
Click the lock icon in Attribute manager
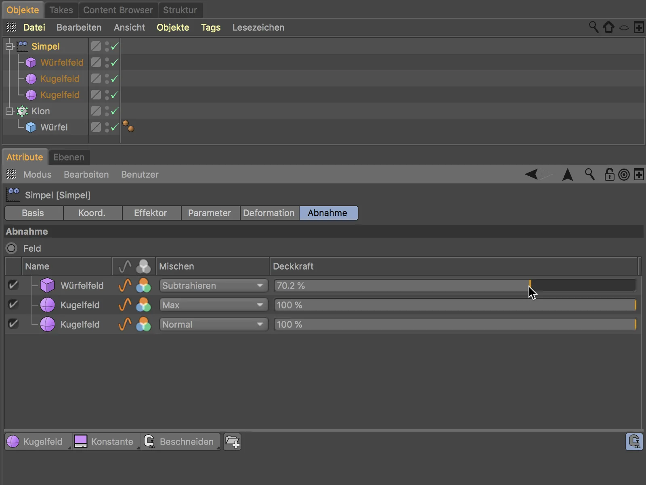point(609,174)
